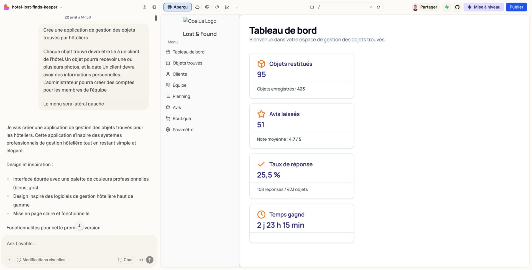Open the preview in a new tab

coord(371,7)
